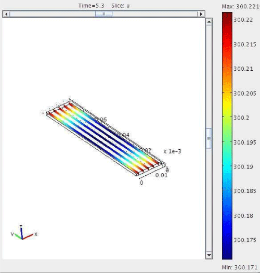Click the slider track right of the thumb

pyautogui.click(x=154, y=14)
